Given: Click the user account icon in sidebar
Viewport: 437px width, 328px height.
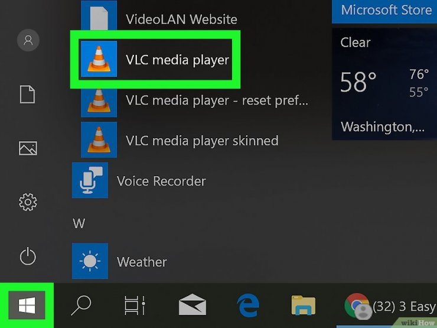Looking at the screenshot, I should click(28, 40).
